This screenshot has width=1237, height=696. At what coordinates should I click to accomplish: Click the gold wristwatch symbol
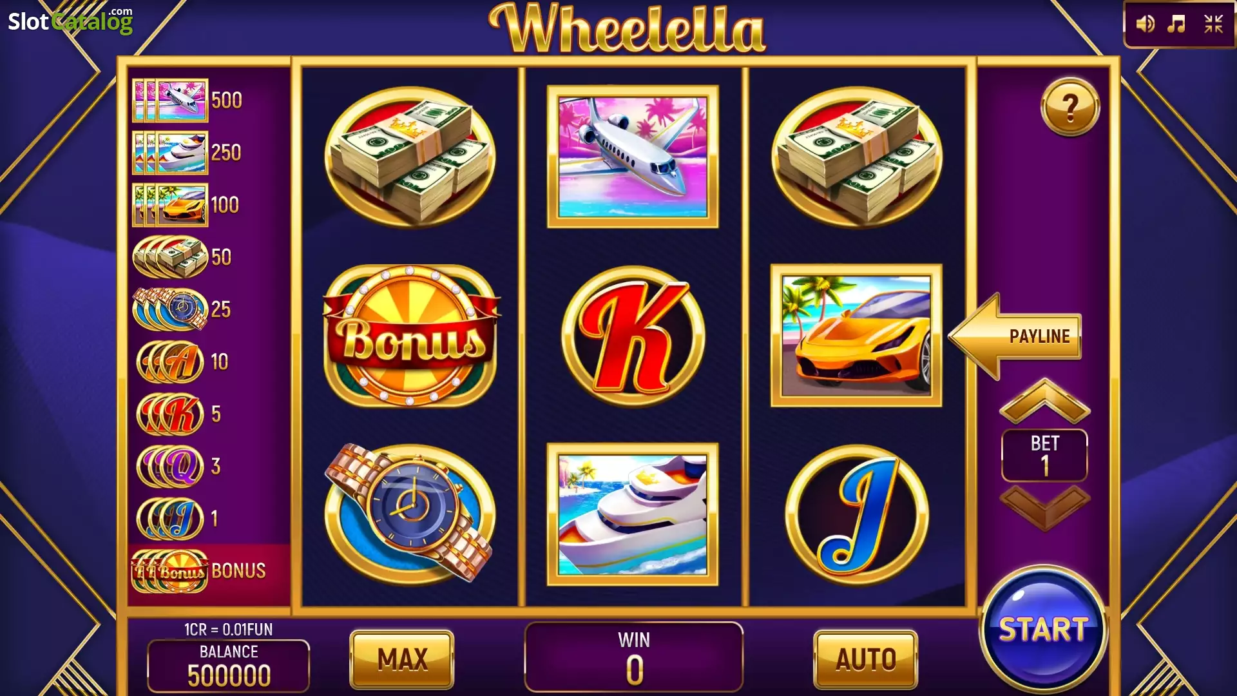pos(410,514)
